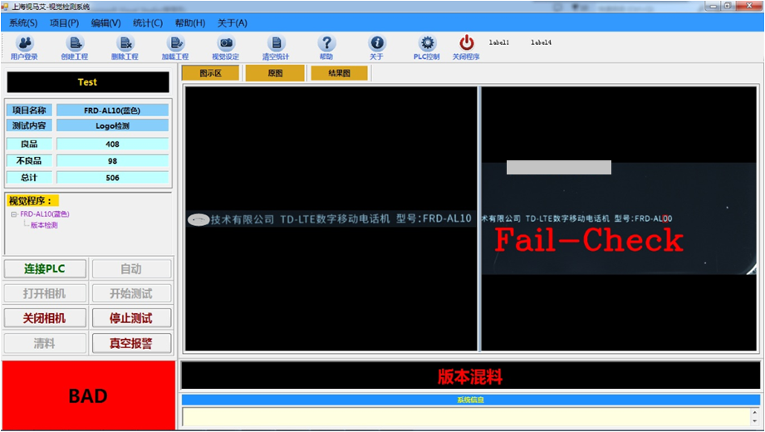Click the 关闭程序 power icon

(467, 47)
